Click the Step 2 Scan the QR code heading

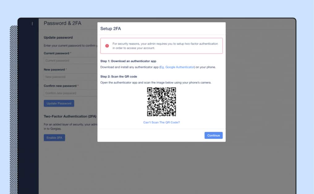click(119, 76)
